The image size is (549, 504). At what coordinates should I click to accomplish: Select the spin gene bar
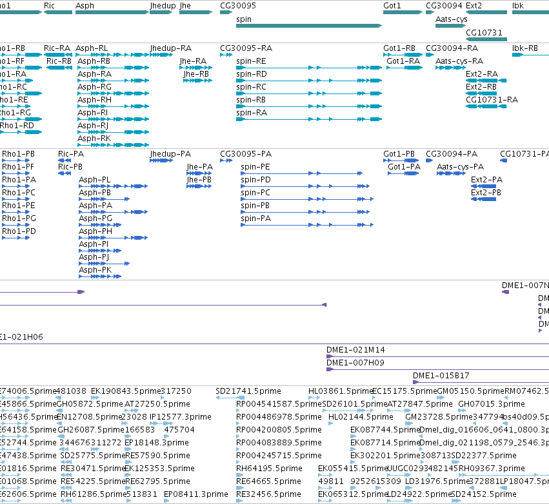(309, 26)
